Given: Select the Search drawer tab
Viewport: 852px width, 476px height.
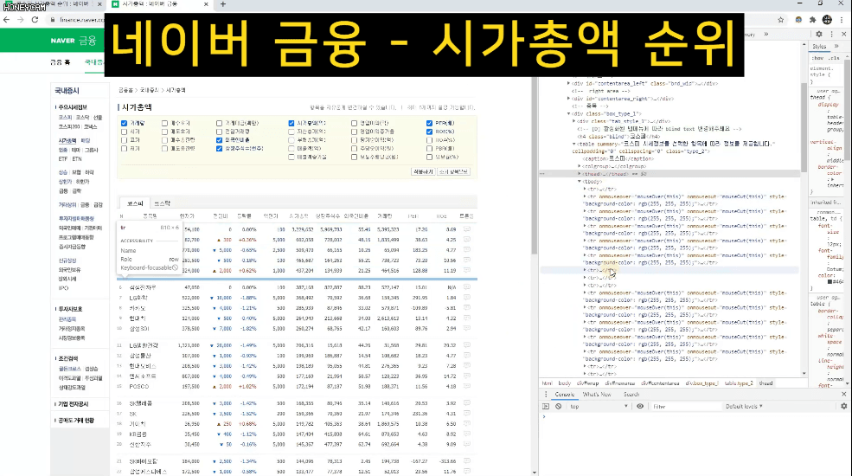Looking at the screenshot, I should (631, 395).
